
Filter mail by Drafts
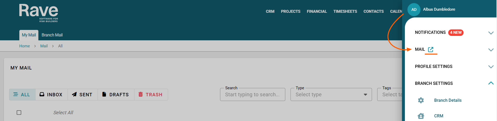pyautogui.click(x=116, y=94)
